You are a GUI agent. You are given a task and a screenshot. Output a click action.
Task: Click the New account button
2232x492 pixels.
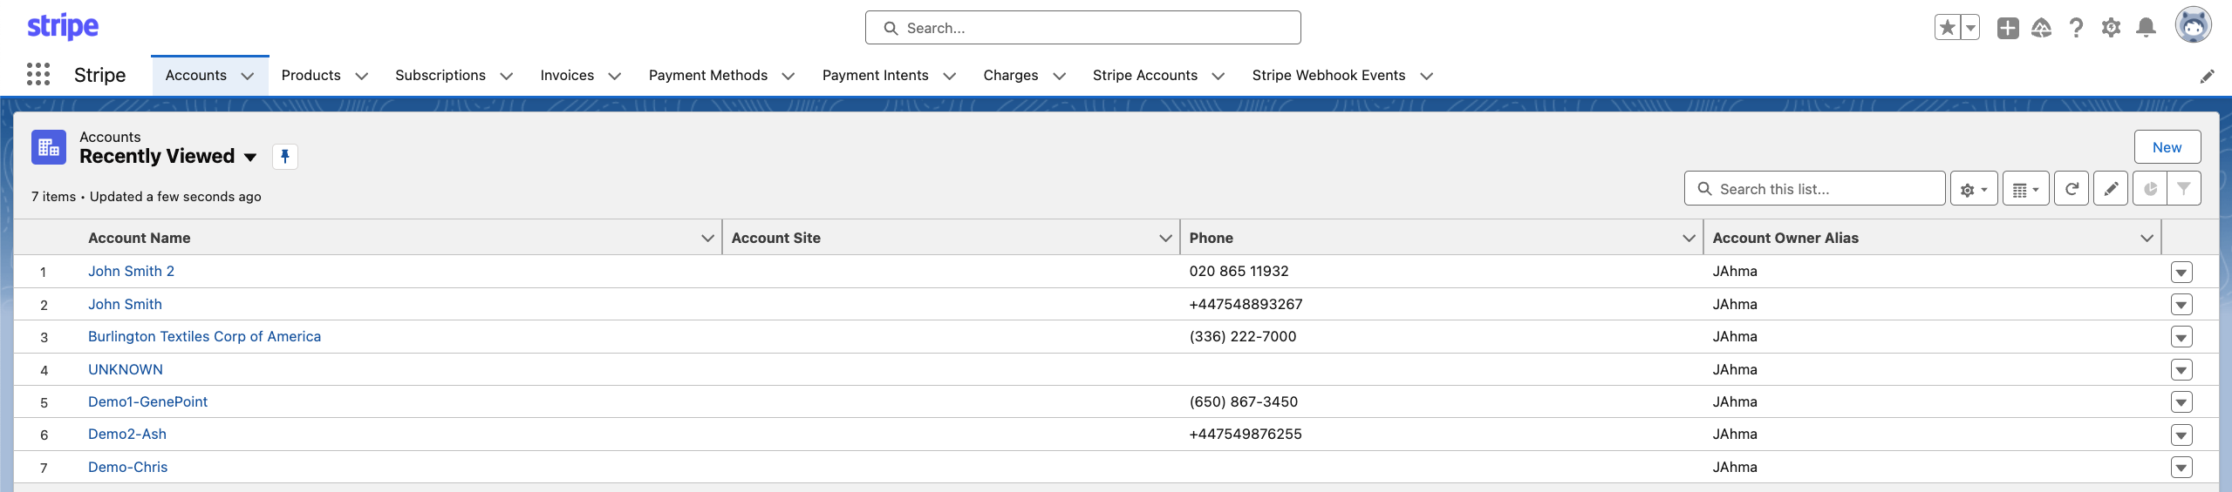[x=2167, y=147]
